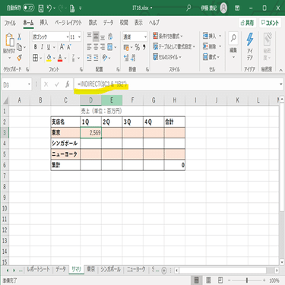285x285 pixels.
Task: Open セルのスタイル cell styles
Action: (x=167, y=57)
